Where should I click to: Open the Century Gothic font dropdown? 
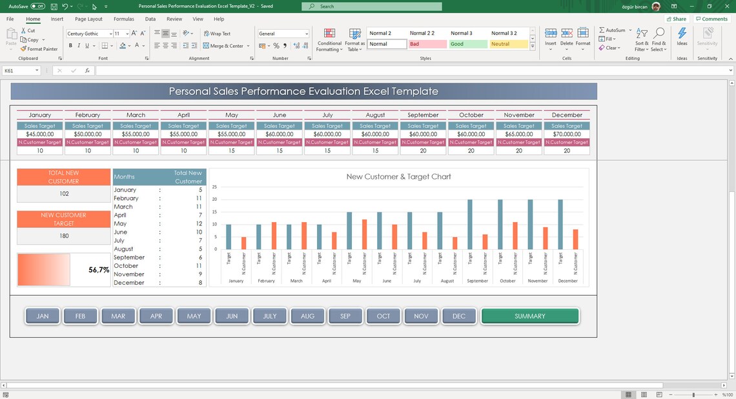pos(111,34)
